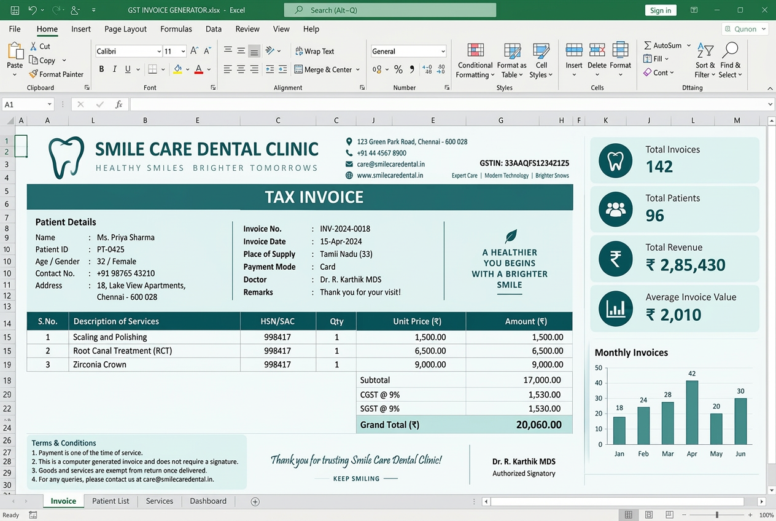The width and height of the screenshot is (776, 521).
Task: Toggle middle vertical alignment
Action: pyautogui.click(x=241, y=51)
